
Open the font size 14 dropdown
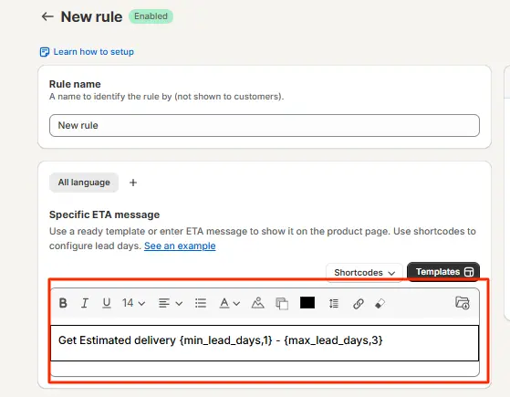click(133, 303)
